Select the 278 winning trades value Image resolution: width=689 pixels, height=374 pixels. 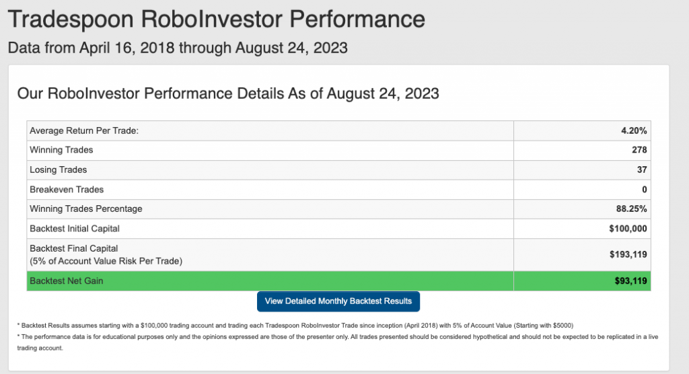pyautogui.click(x=639, y=150)
